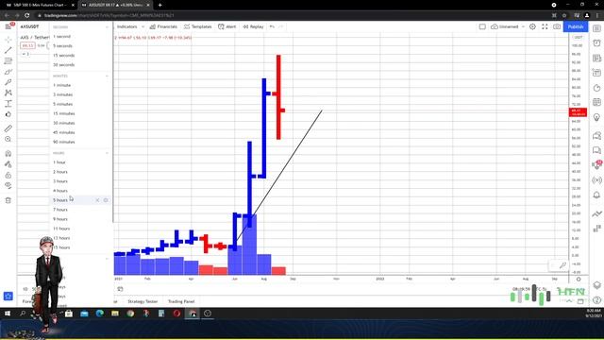Open the Strategy Tester tab
The height and width of the screenshot is (340, 604).
143,301
